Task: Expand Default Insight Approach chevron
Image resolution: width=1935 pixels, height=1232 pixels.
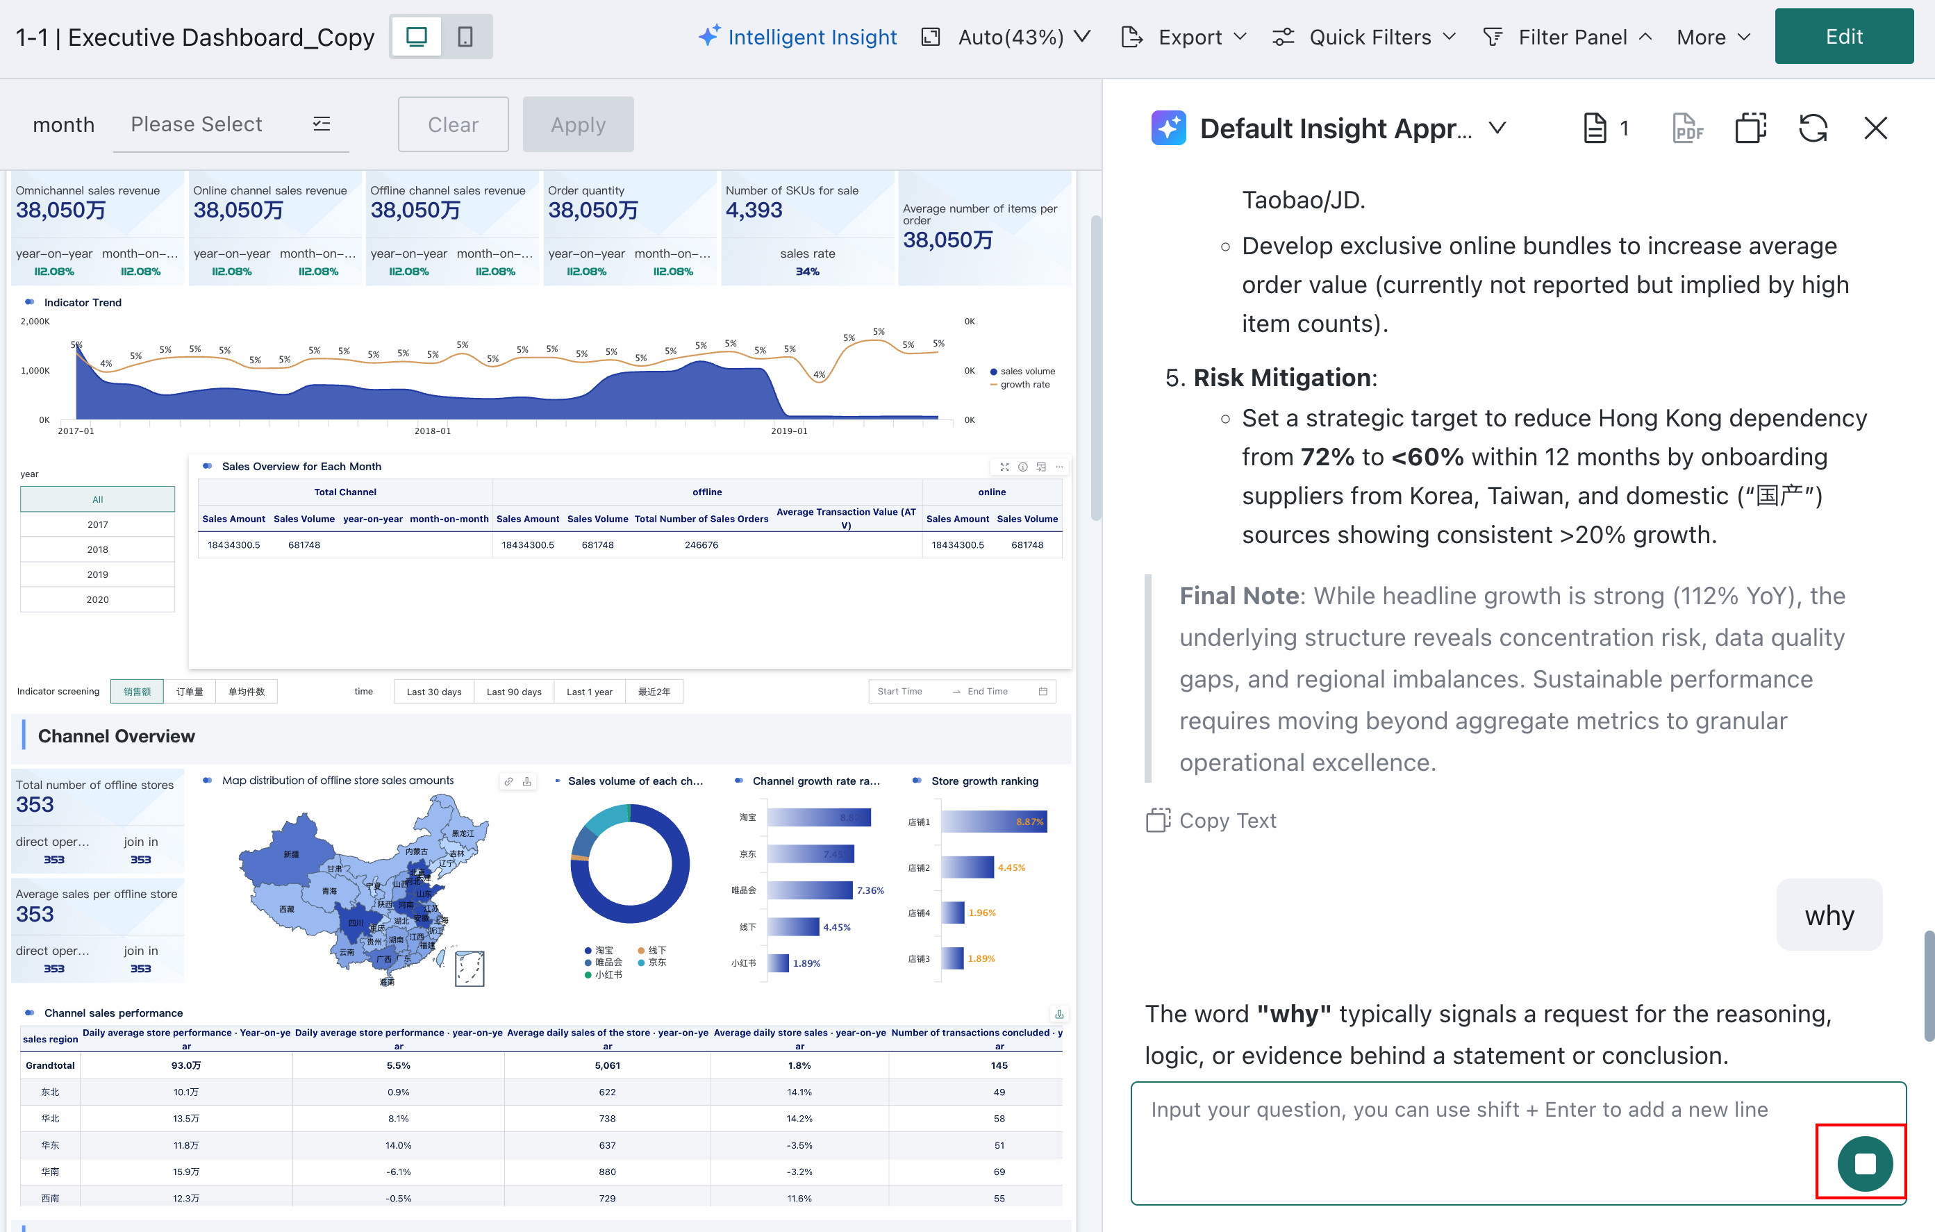Action: [1497, 128]
